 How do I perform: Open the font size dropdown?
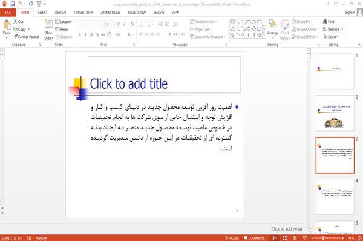pyautogui.click(x=113, y=24)
